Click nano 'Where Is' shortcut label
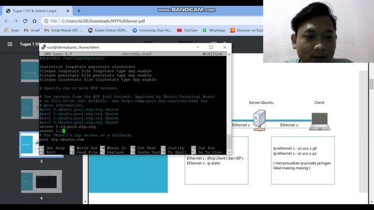The image size is (374, 210). 116,148
